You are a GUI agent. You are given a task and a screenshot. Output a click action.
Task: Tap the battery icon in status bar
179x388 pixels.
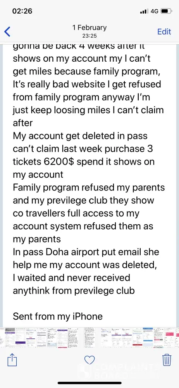coord(166,11)
